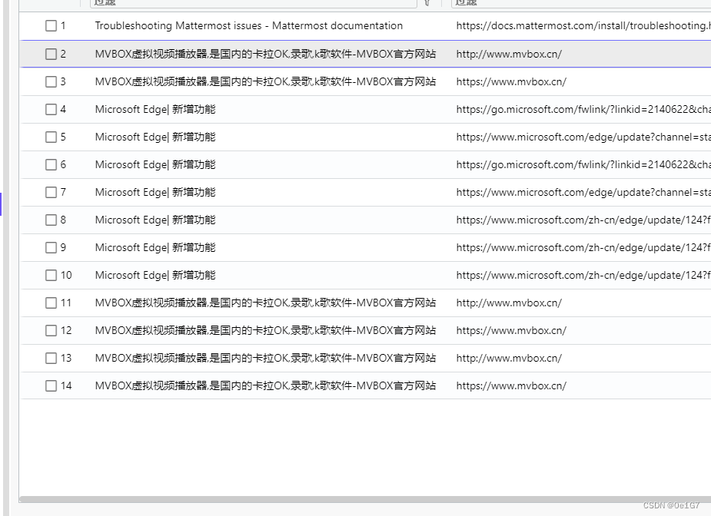
Task: Click the MVBOX title in row 14
Action: pos(265,386)
